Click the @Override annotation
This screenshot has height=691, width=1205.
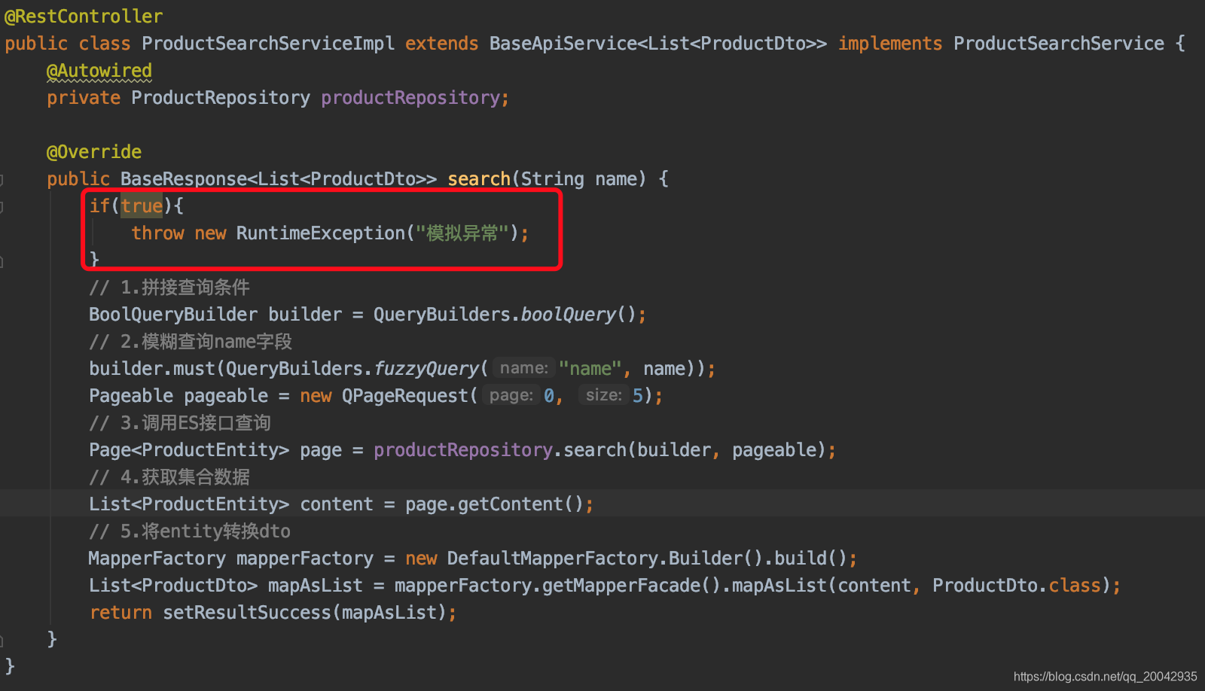(x=94, y=152)
